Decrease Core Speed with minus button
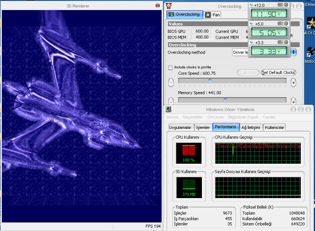The height and width of the screenshot is (231, 315). 171,82
